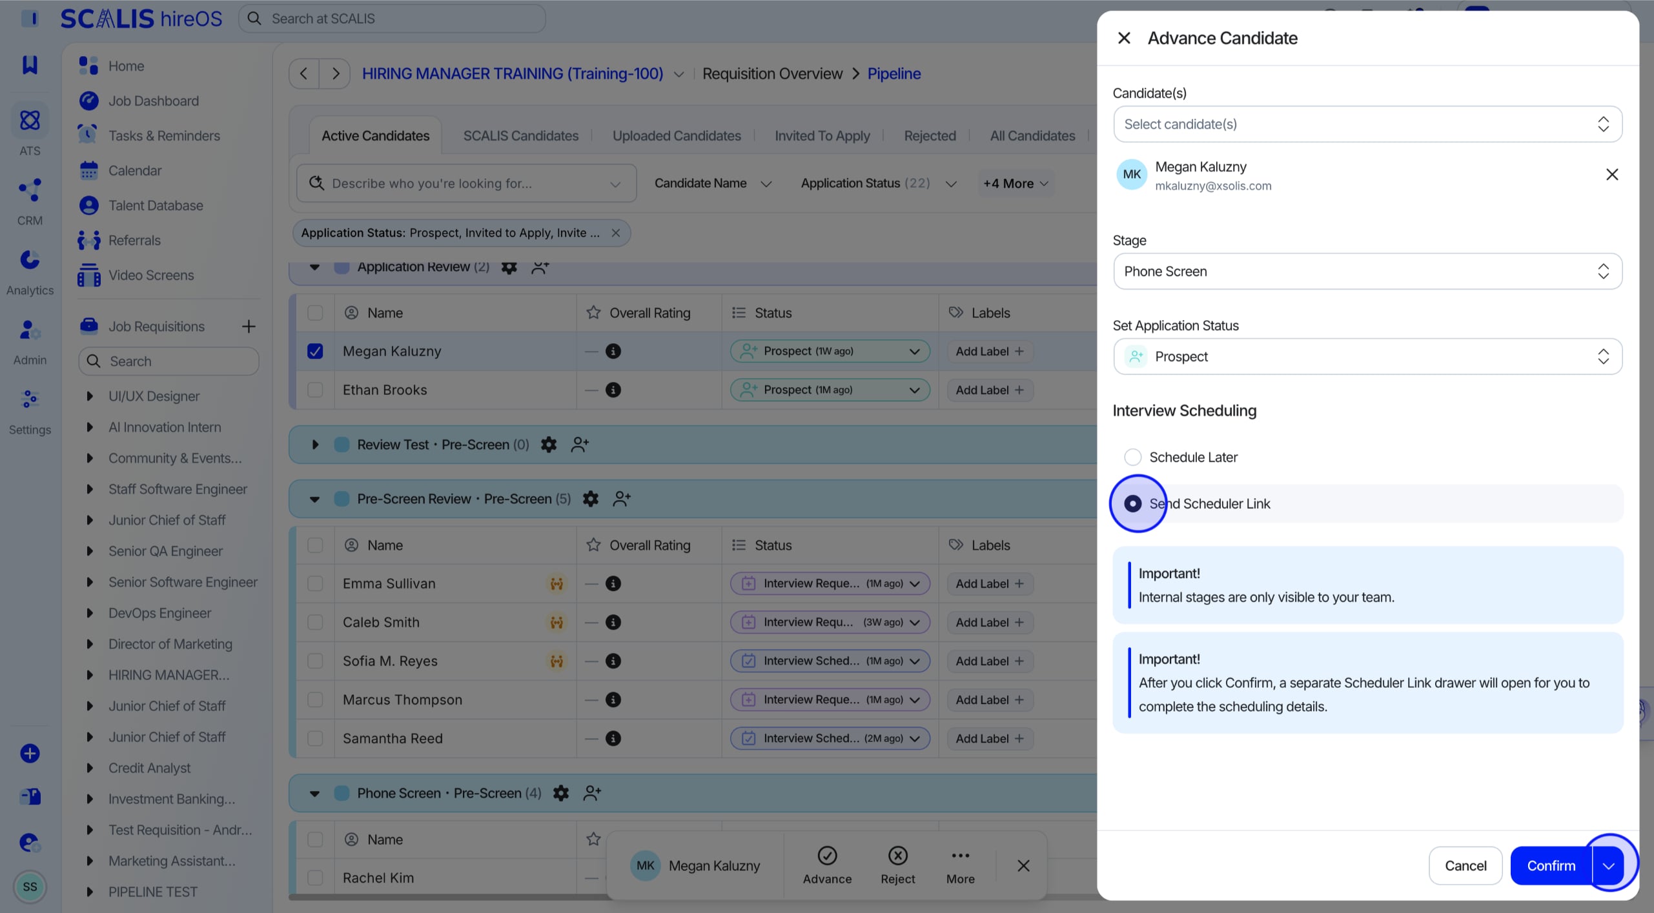The height and width of the screenshot is (913, 1654).
Task: Open the Candidate Name filter dropdown
Action: pos(713,183)
